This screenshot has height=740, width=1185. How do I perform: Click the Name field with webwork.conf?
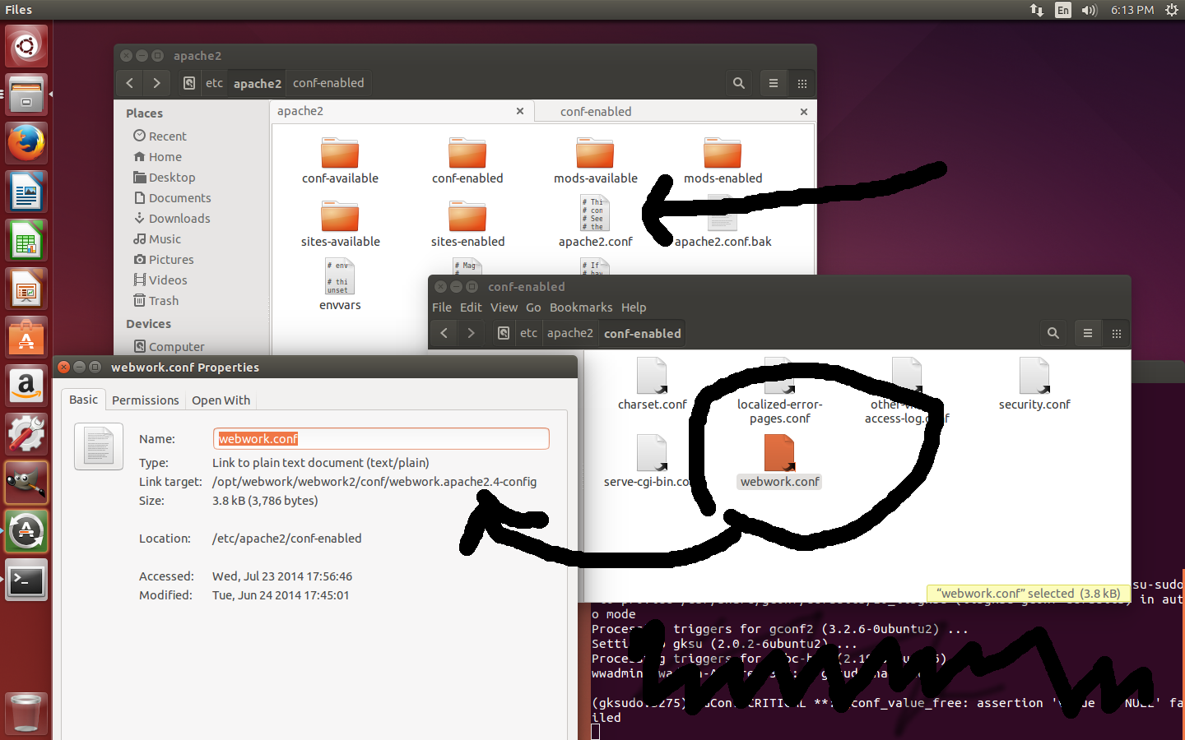[381, 438]
